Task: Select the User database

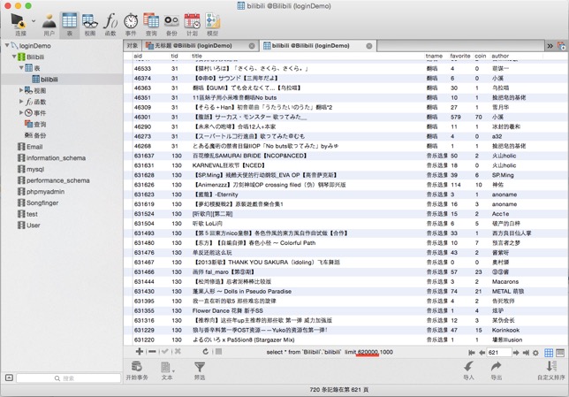Action: click(29, 225)
